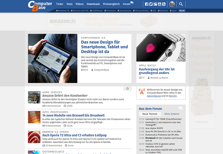
Task: Open Bericht link in welcome box
Action: pyautogui.click(x=173, y=96)
